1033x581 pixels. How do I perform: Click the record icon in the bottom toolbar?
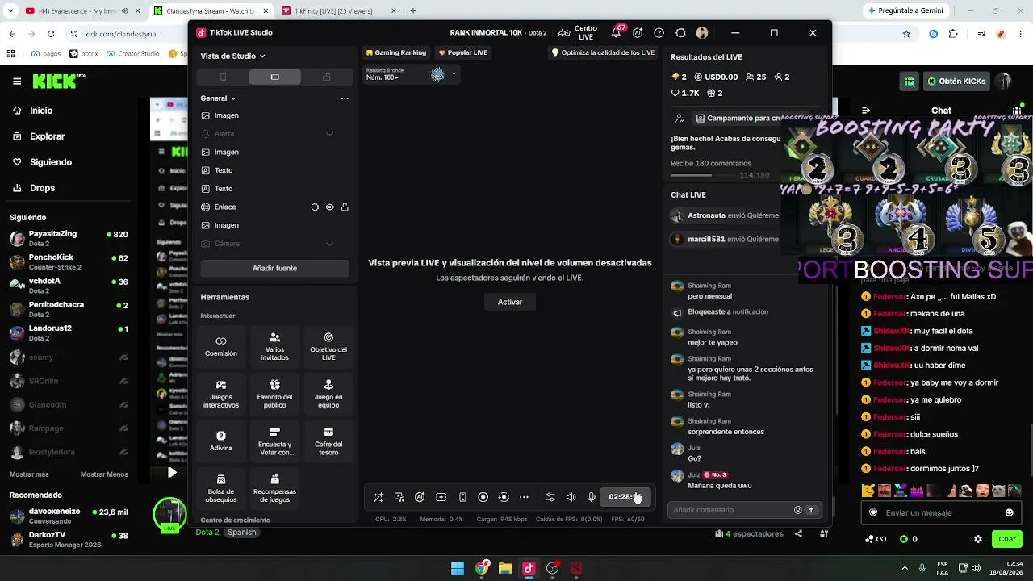483,497
